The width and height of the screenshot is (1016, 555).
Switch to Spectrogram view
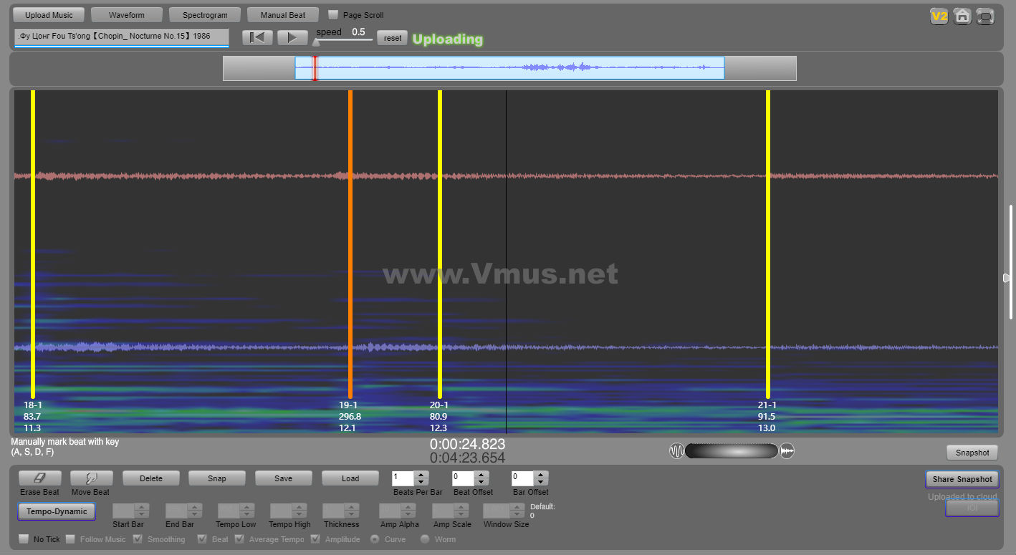point(205,15)
